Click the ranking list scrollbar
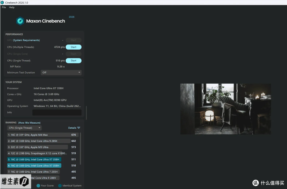 (x=80, y=148)
